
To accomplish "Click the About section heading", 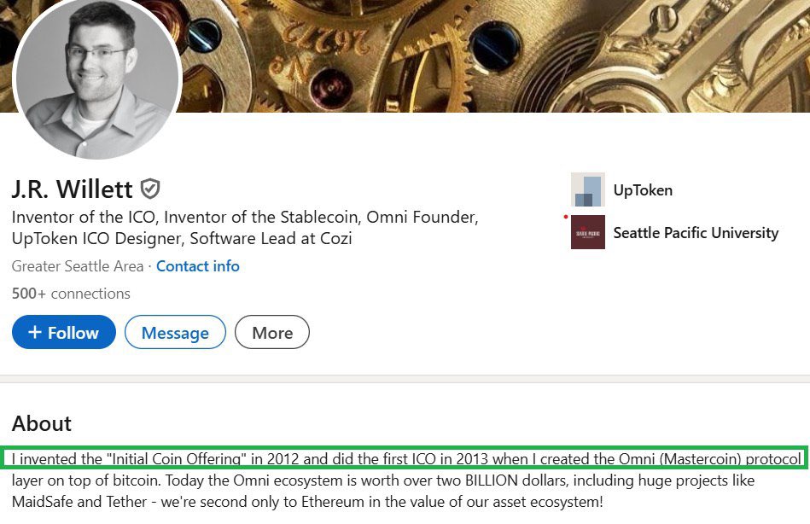I will coord(42,423).
